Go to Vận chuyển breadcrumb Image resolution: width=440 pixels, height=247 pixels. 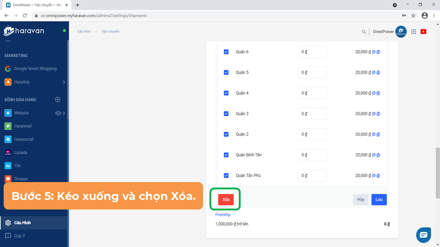110,32
